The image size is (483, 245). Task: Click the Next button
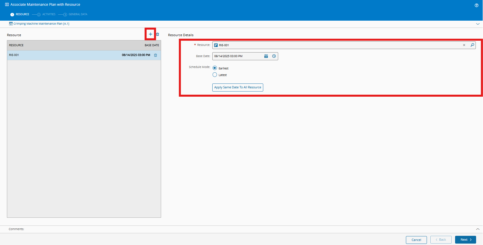465,240
